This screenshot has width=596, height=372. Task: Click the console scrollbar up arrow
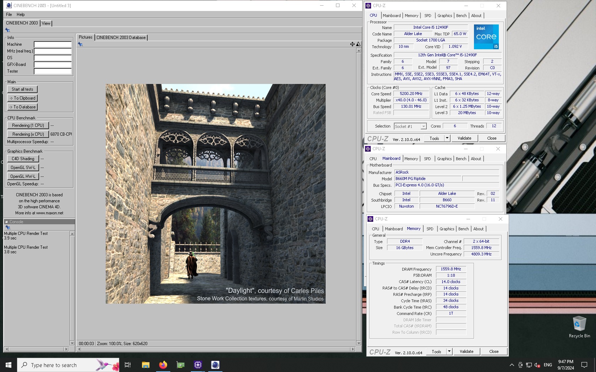[x=72, y=234]
